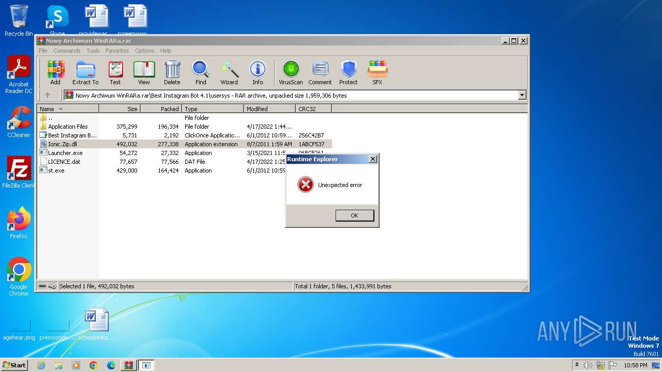Select the Launcher.exe file
Screen dimensions: 662x372
point(185,153)
